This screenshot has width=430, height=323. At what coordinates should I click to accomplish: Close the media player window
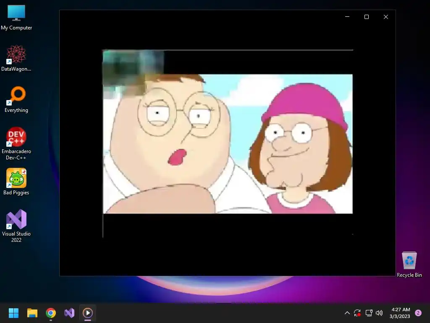click(386, 17)
